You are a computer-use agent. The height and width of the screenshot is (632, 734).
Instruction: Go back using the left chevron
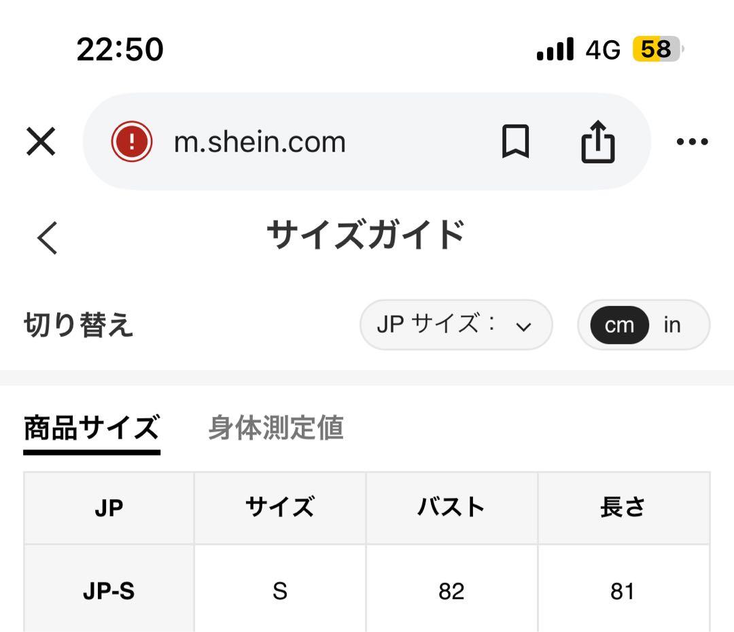[48, 238]
